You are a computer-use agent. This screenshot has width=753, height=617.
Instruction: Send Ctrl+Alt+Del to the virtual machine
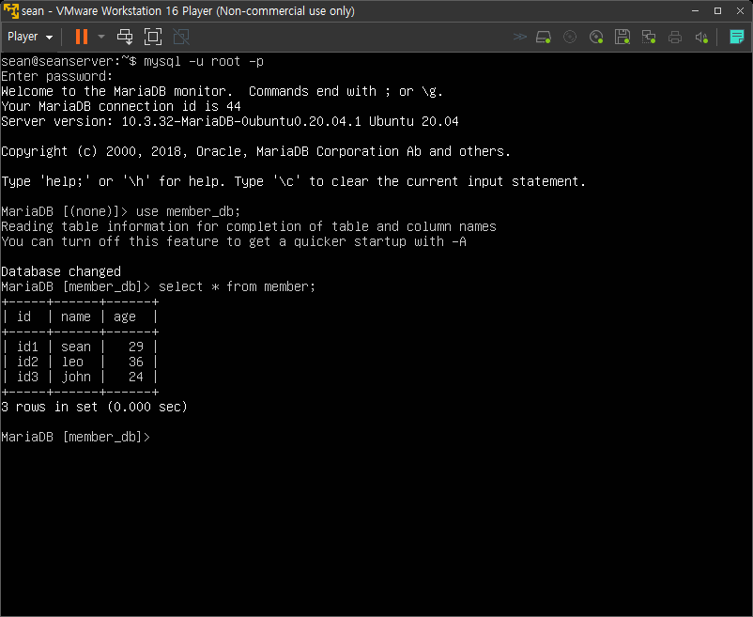coord(125,37)
